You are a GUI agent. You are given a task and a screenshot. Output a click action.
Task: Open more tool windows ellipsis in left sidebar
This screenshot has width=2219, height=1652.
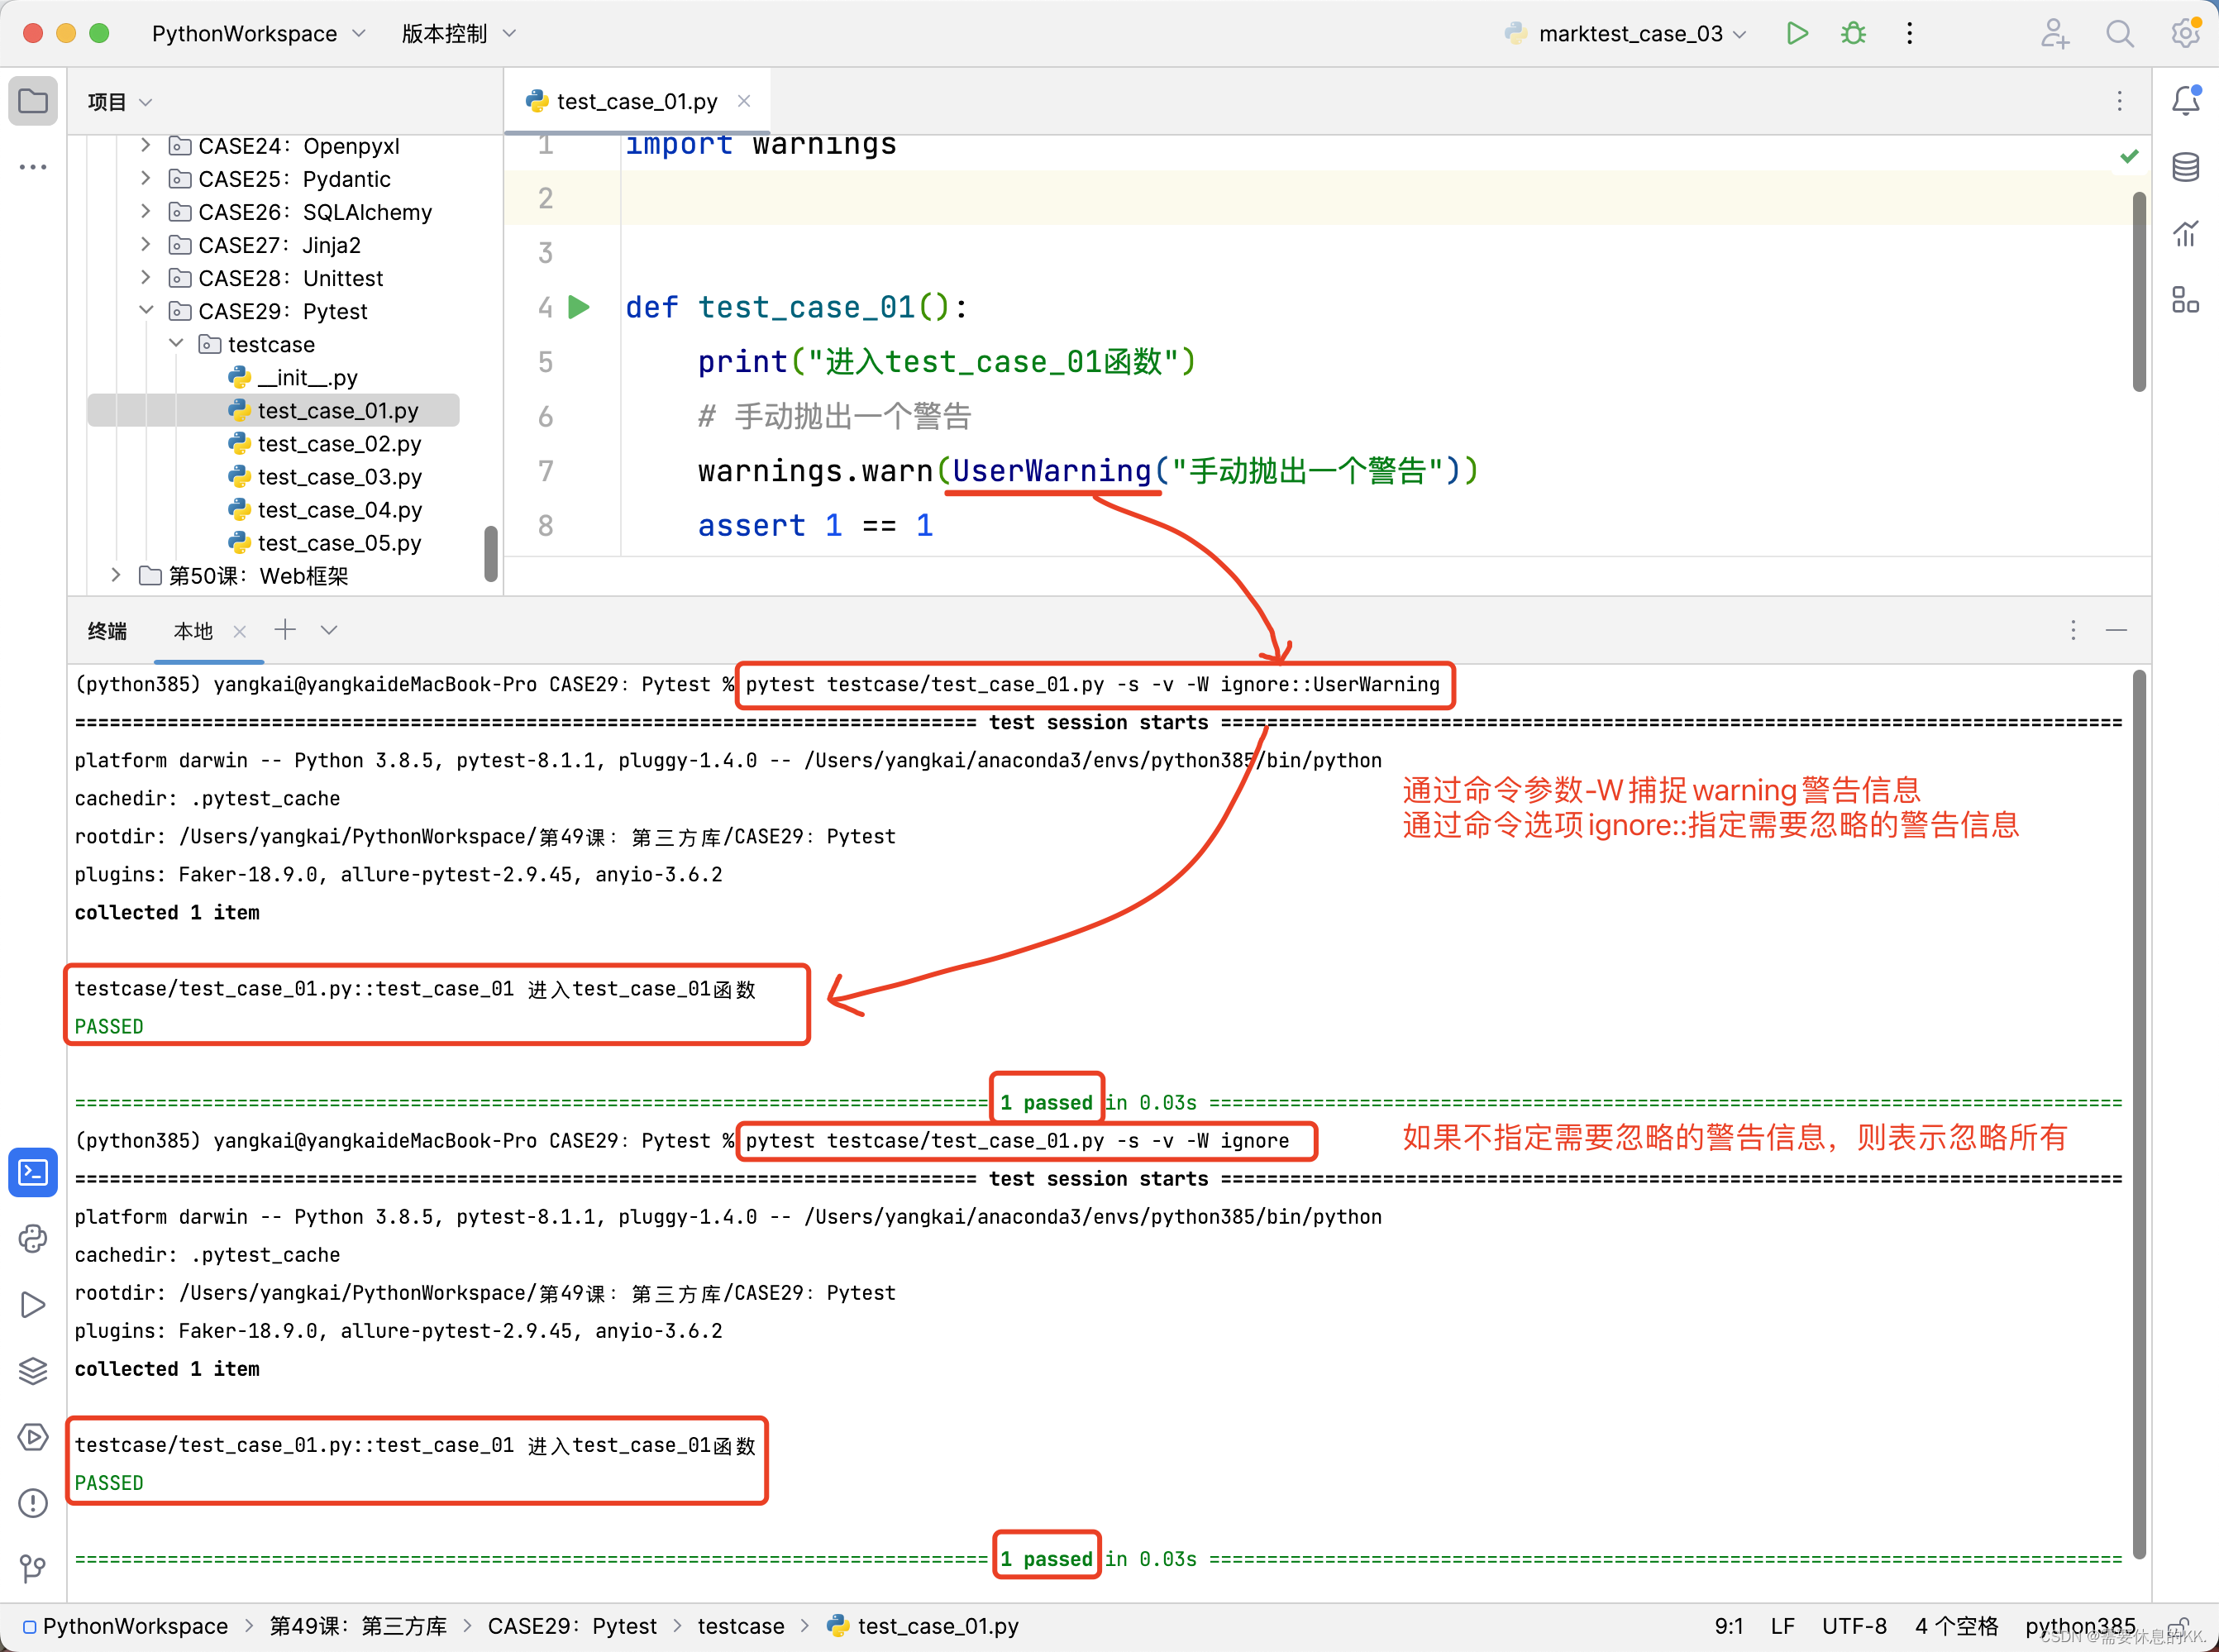(x=33, y=167)
